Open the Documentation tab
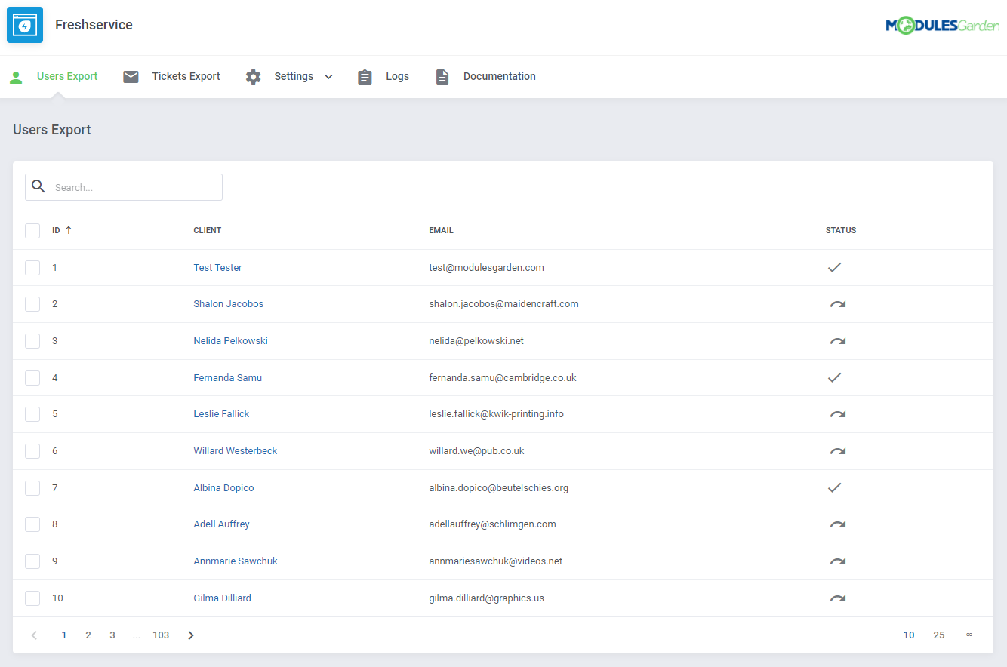Image resolution: width=1007 pixels, height=667 pixels. coord(500,76)
